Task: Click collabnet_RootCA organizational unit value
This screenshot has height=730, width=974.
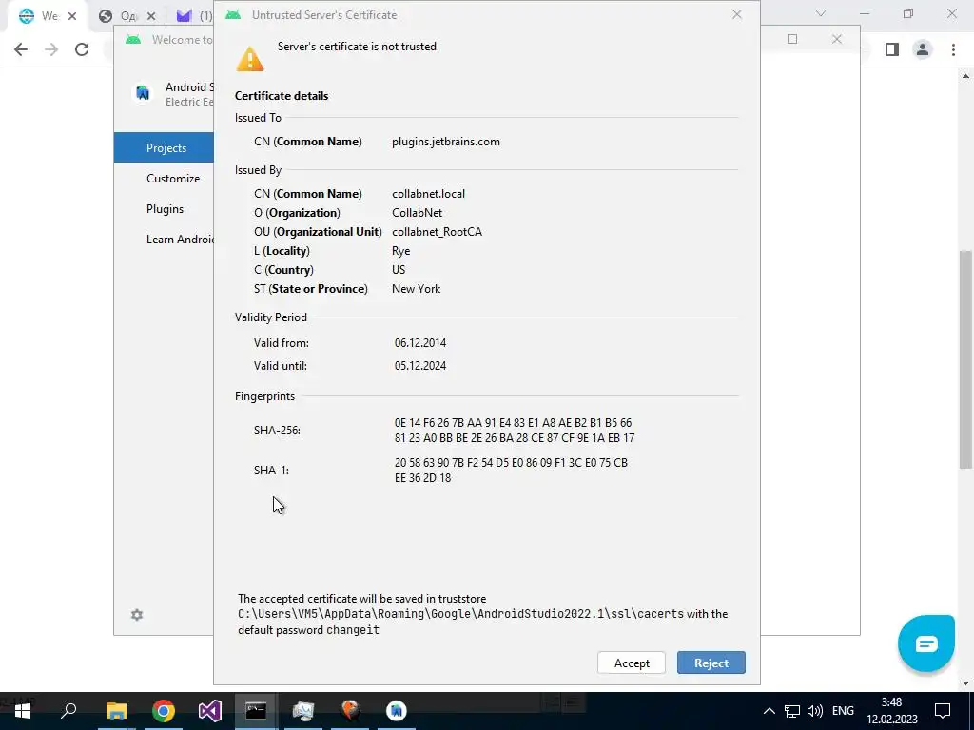Action: coord(437,232)
